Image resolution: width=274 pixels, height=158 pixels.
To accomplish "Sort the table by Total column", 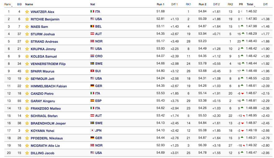I will [250, 4].
